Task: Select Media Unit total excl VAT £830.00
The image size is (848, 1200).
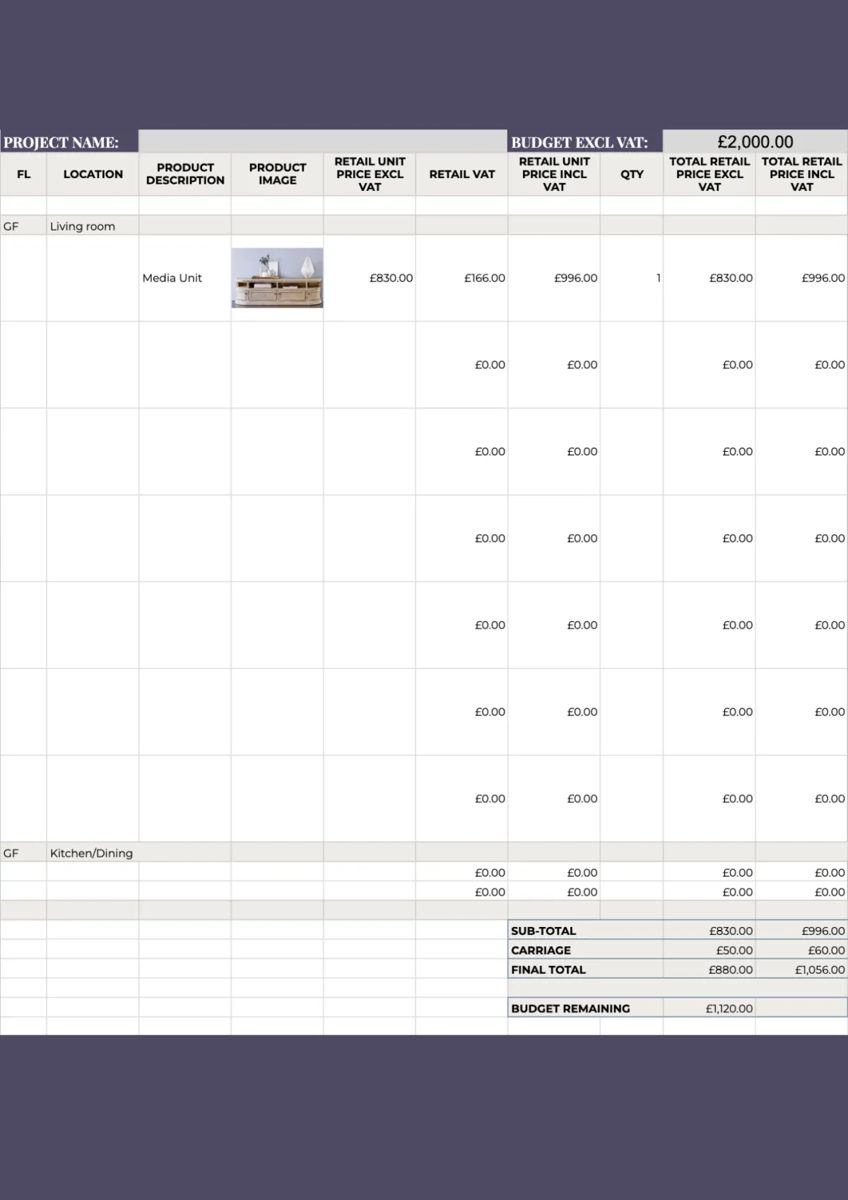Action: (709, 278)
